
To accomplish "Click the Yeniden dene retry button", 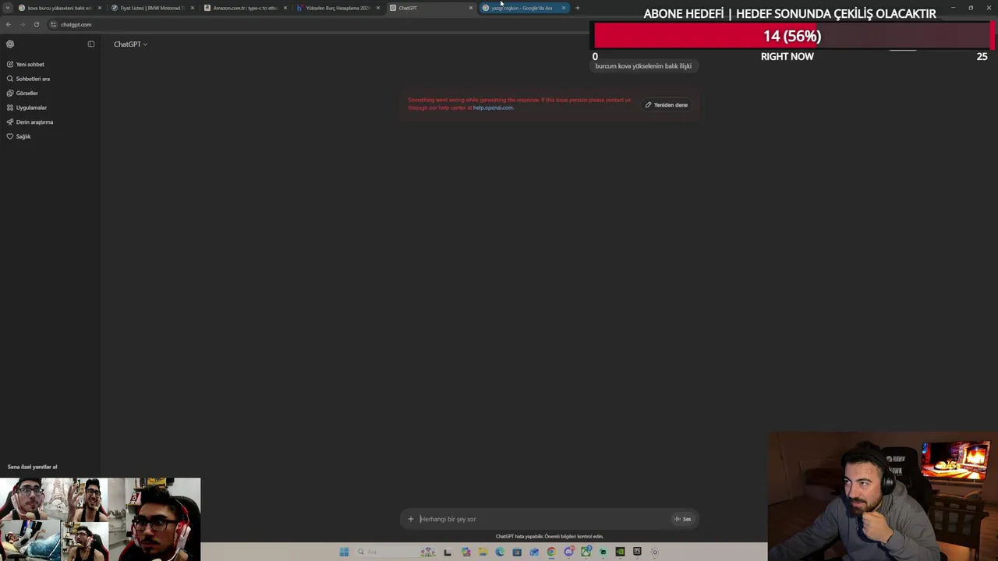I will 667,105.
